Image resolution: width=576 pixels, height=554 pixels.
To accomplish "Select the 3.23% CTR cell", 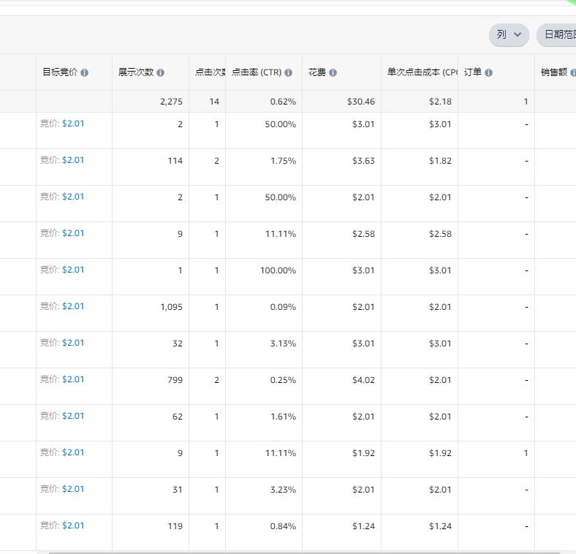I will (283, 490).
